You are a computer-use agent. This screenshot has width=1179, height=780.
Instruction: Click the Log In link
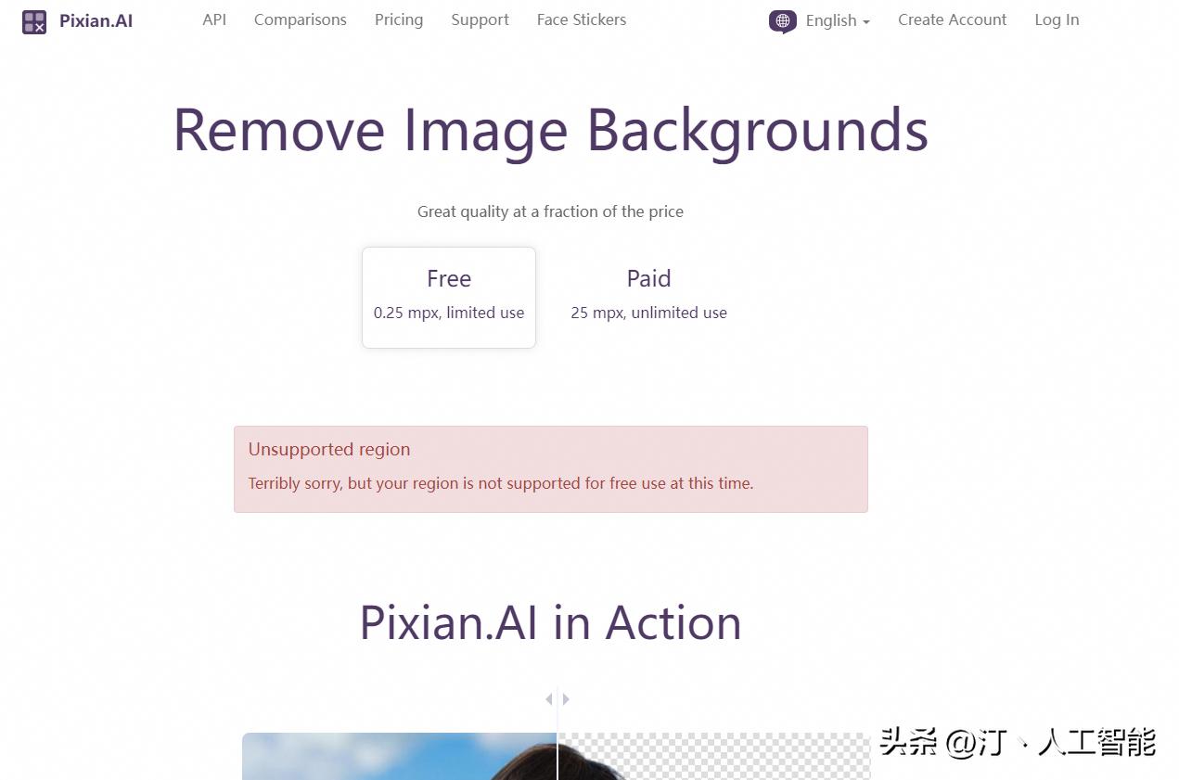tap(1057, 19)
